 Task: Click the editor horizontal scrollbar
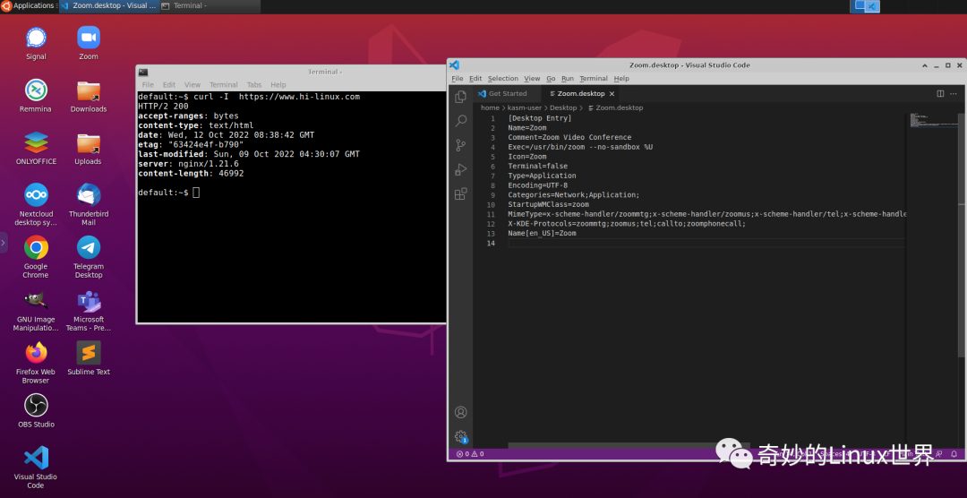(x=629, y=445)
